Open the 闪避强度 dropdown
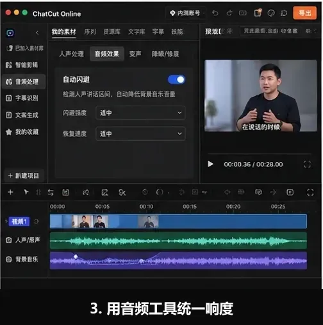Image resolution: width=323 pixels, height=325 pixels. coord(140,113)
